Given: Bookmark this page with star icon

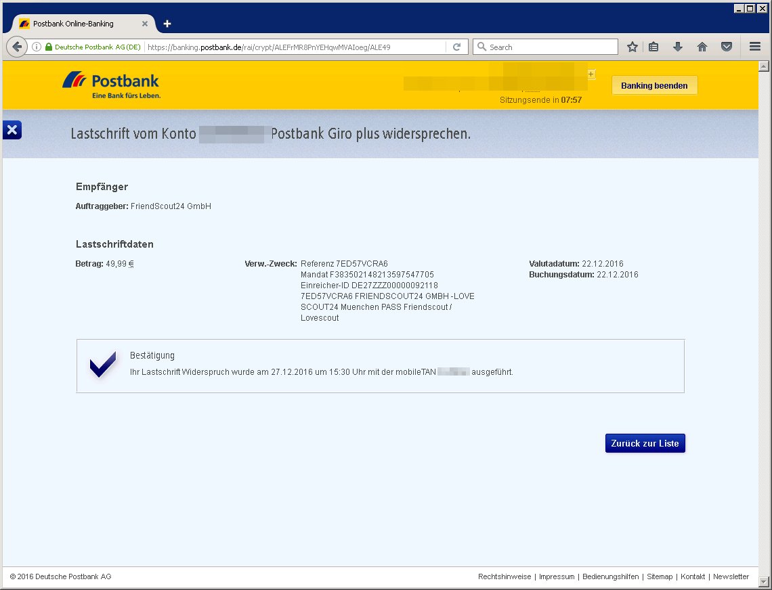Looking at the screenshot, I should pyautogui.click(x=632, y=47).
